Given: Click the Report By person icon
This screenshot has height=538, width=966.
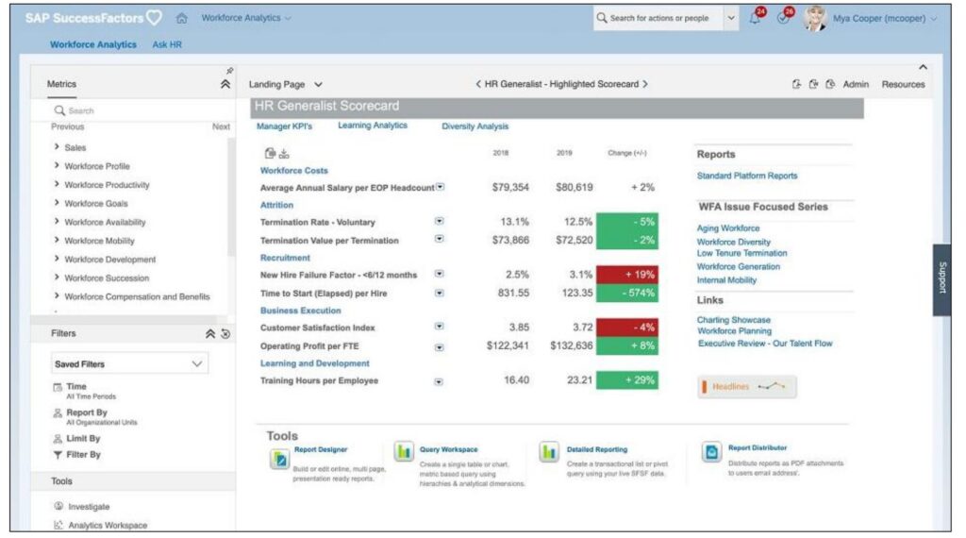Looking at the screenshot, I should [58, 412].
